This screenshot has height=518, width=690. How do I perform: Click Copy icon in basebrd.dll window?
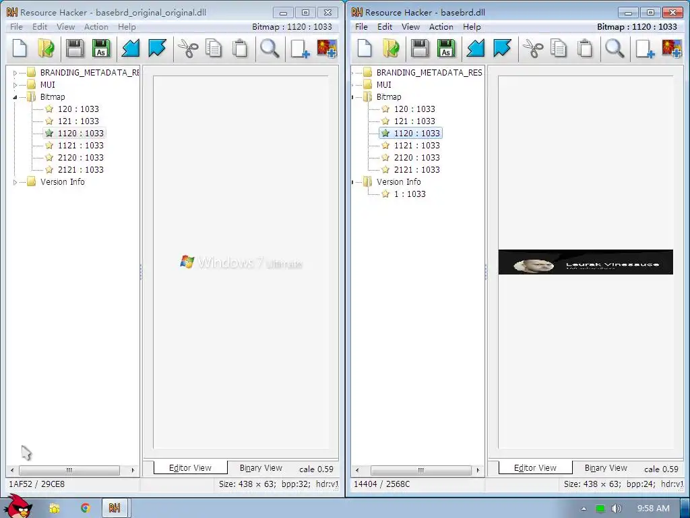(x=559, y=48)
